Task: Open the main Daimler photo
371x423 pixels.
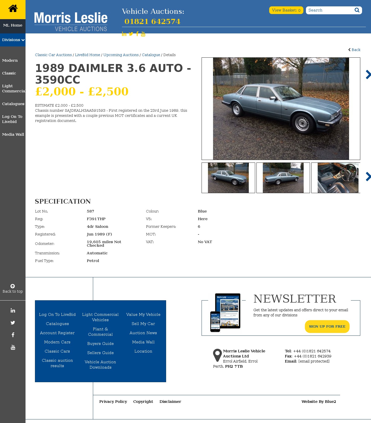Action: coord(281,109)
